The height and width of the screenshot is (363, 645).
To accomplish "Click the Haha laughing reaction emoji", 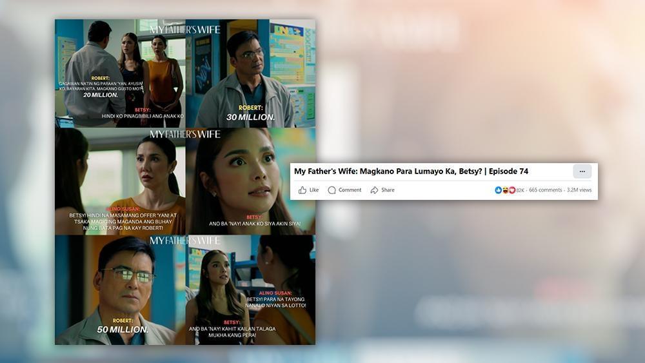I will pos(505,190).
